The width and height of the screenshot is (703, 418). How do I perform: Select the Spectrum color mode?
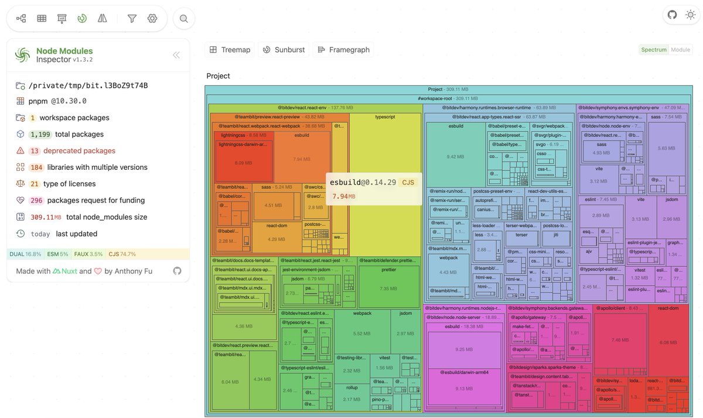(x=654, y=50)
